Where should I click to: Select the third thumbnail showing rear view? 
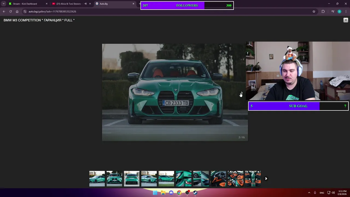click(132, 179)
